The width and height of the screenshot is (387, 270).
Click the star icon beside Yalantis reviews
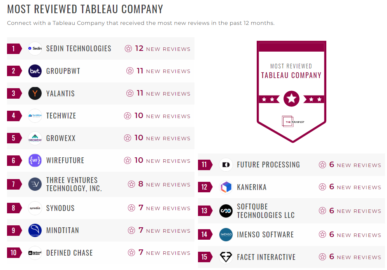[x=130, y=94]
